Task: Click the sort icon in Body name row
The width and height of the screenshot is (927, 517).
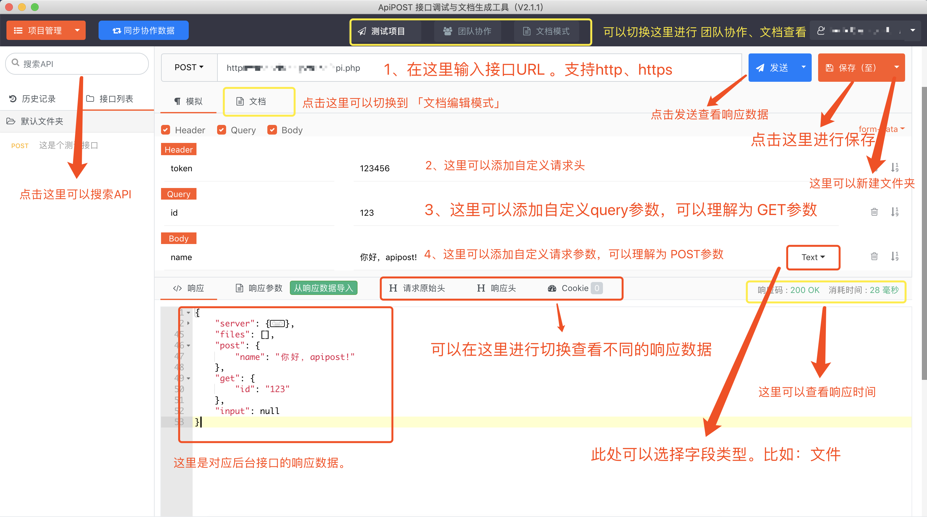Action: point(894,257)
